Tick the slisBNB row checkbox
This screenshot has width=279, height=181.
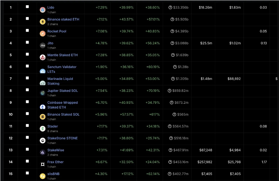tap(27, 173)
